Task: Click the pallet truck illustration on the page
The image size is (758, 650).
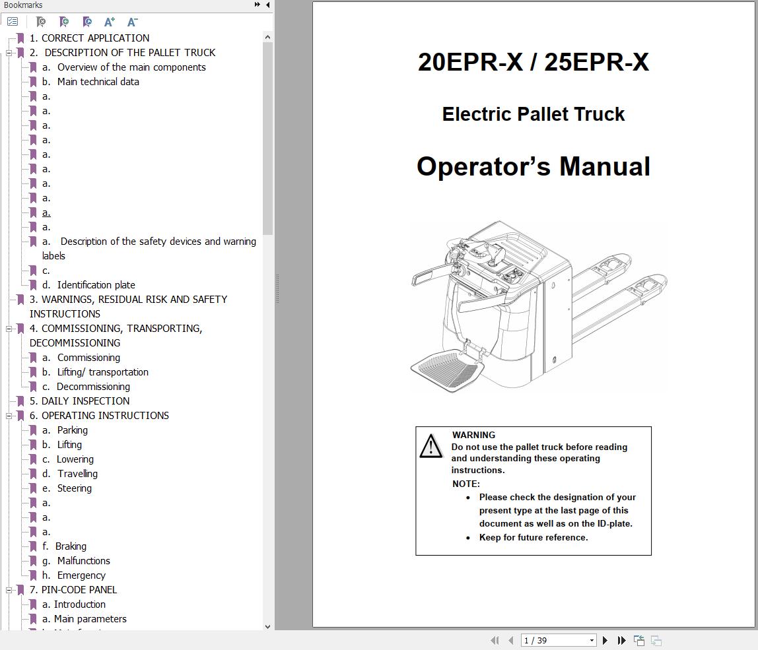Action: [538, 306]
